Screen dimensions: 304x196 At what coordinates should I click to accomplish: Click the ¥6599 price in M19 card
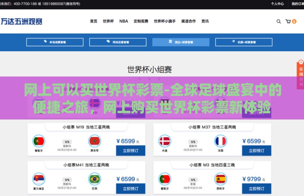[127, 141]
